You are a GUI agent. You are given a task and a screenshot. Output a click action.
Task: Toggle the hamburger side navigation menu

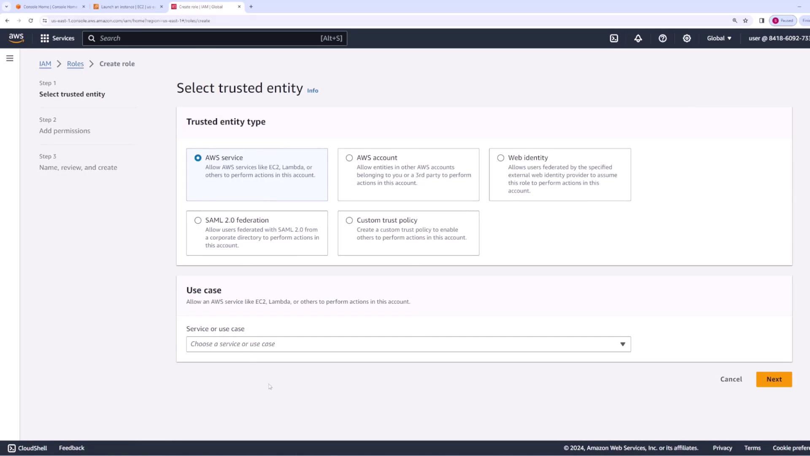click(x=10, y=58)
